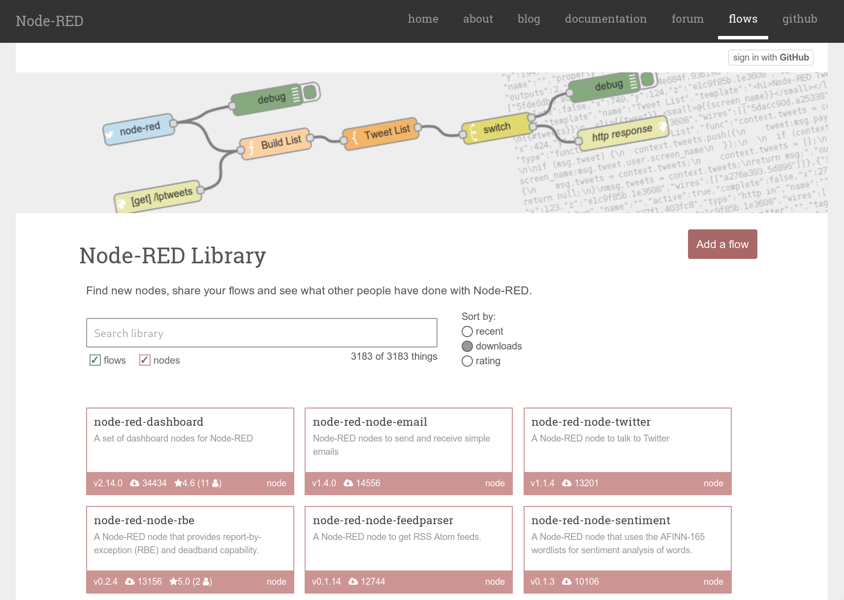Image resolution: width=844 pixels, height=600 pixels.
Task: Open the node-red-node-feedparser card title
Action: [383, 520]
